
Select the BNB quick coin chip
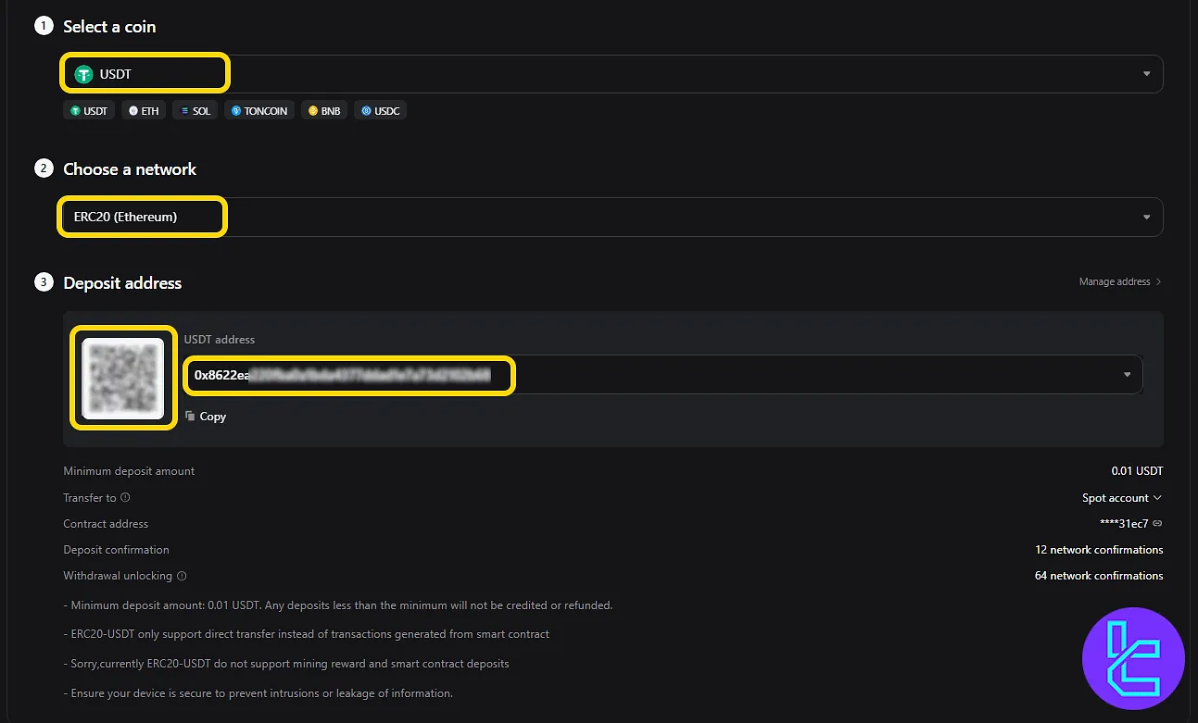324,111
